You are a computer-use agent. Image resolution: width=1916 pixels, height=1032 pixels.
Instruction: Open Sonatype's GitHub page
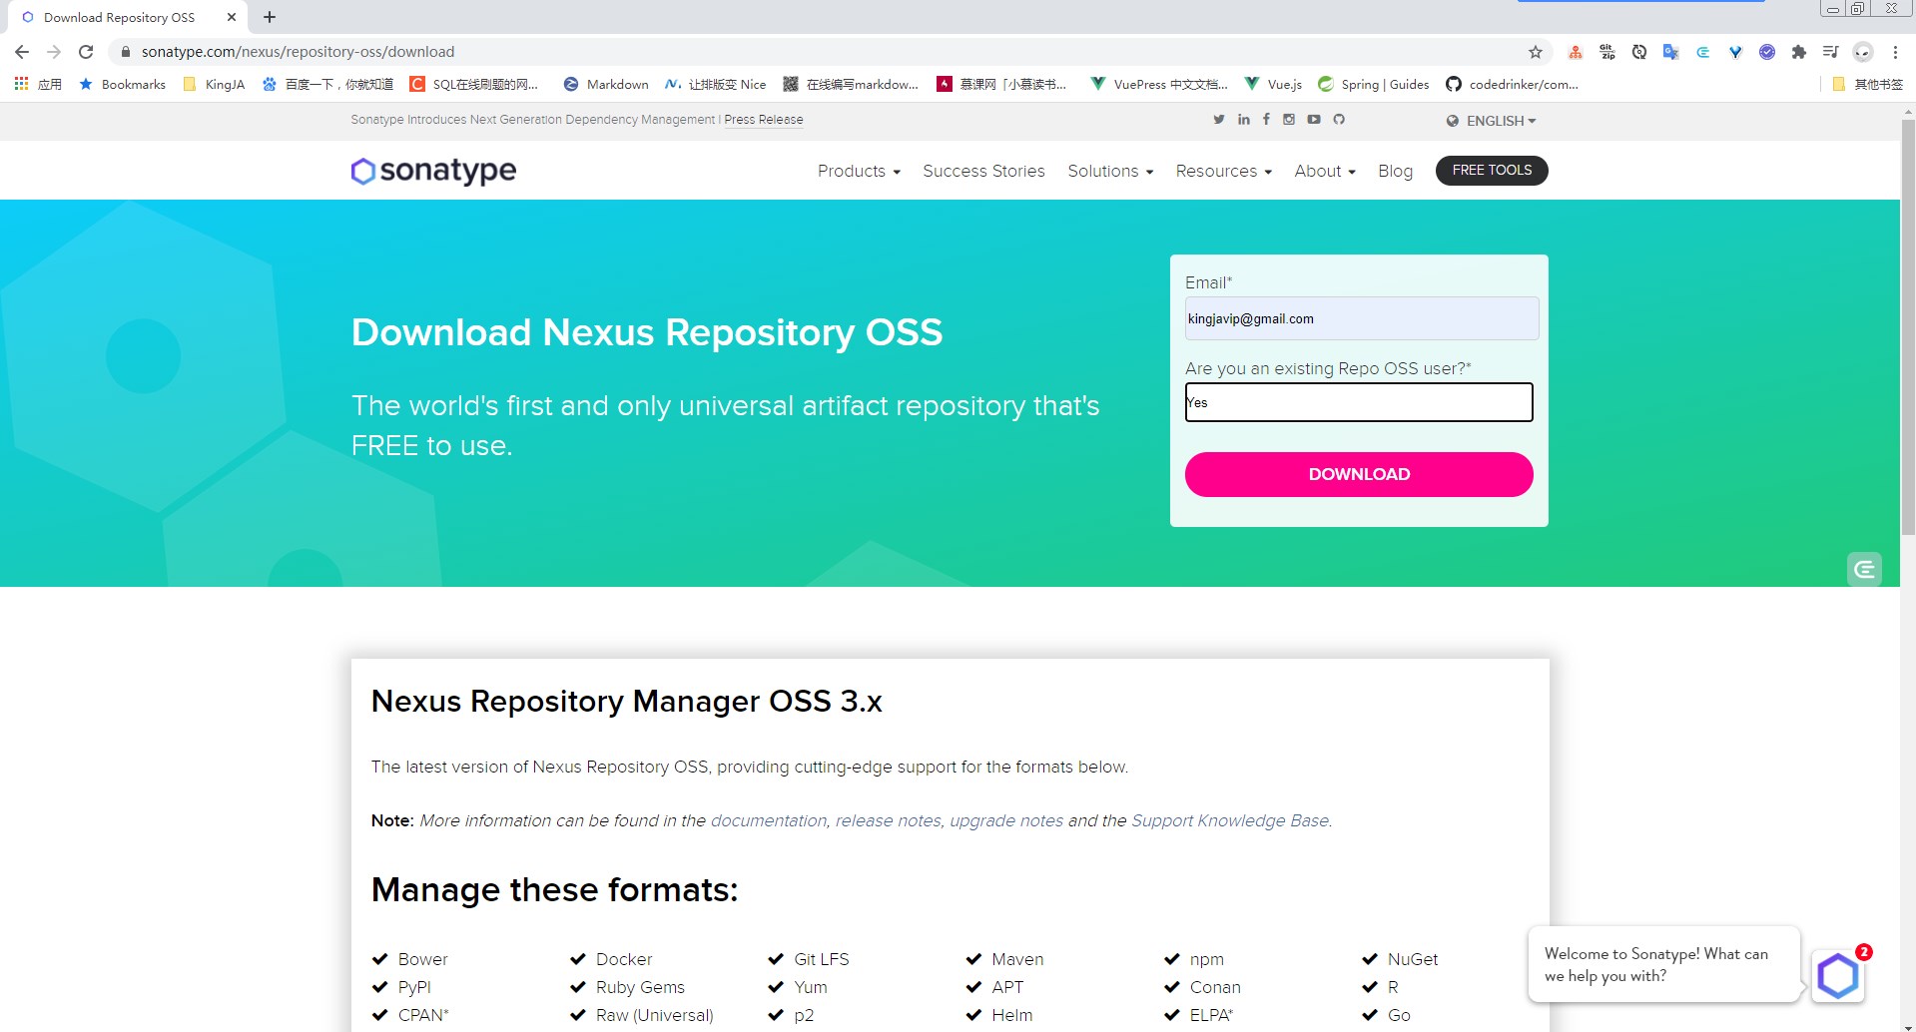tap(1339, 120)
